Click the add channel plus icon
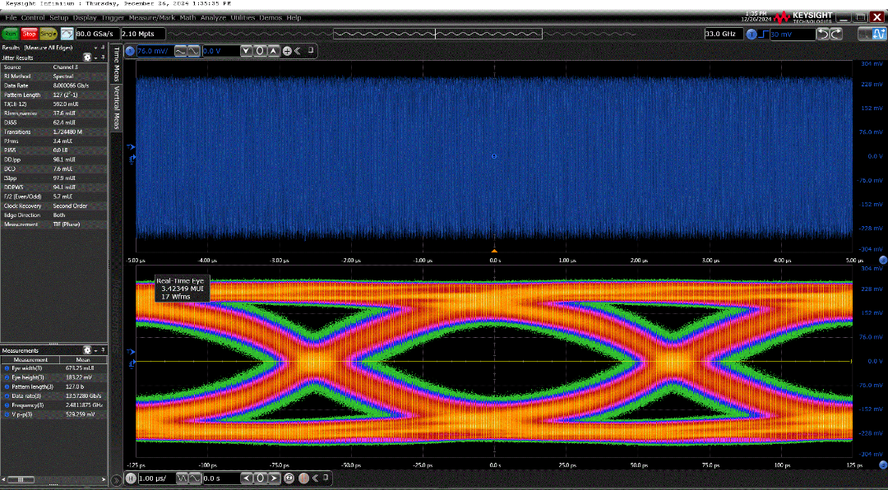 coord(287,51)
